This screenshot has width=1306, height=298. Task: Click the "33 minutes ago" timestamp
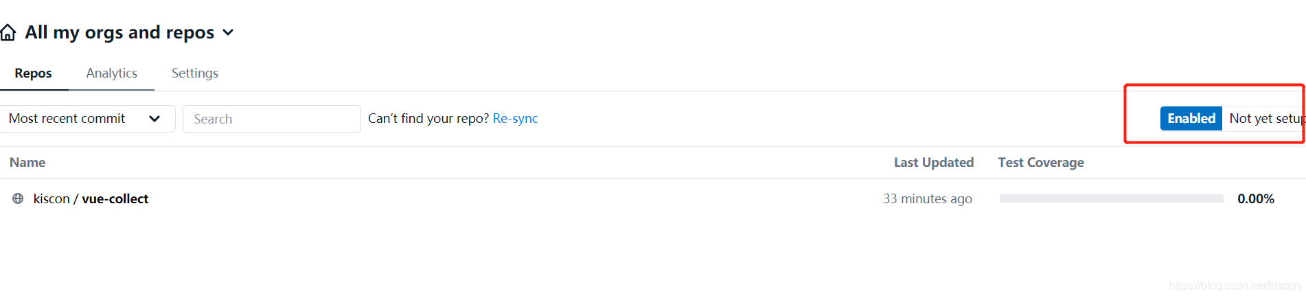point(927,198)
